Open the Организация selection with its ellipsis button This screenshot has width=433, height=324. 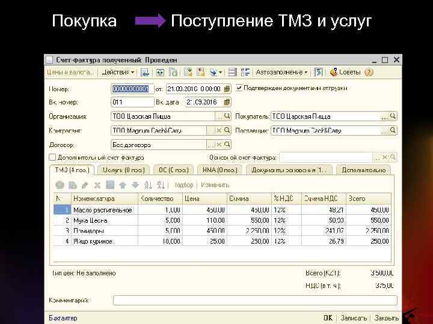[x=219, y=116]
